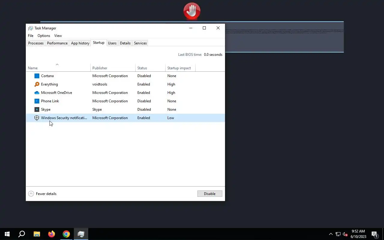Select the Skype row name
384x240 pixels.
tap(46, 109)
